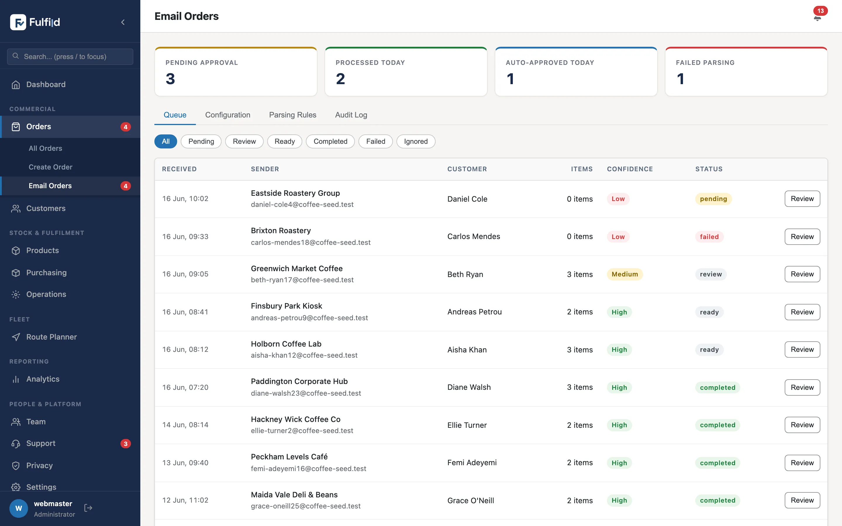Select the Ready filter pill
842x526 pixels.
coord(284,141)
